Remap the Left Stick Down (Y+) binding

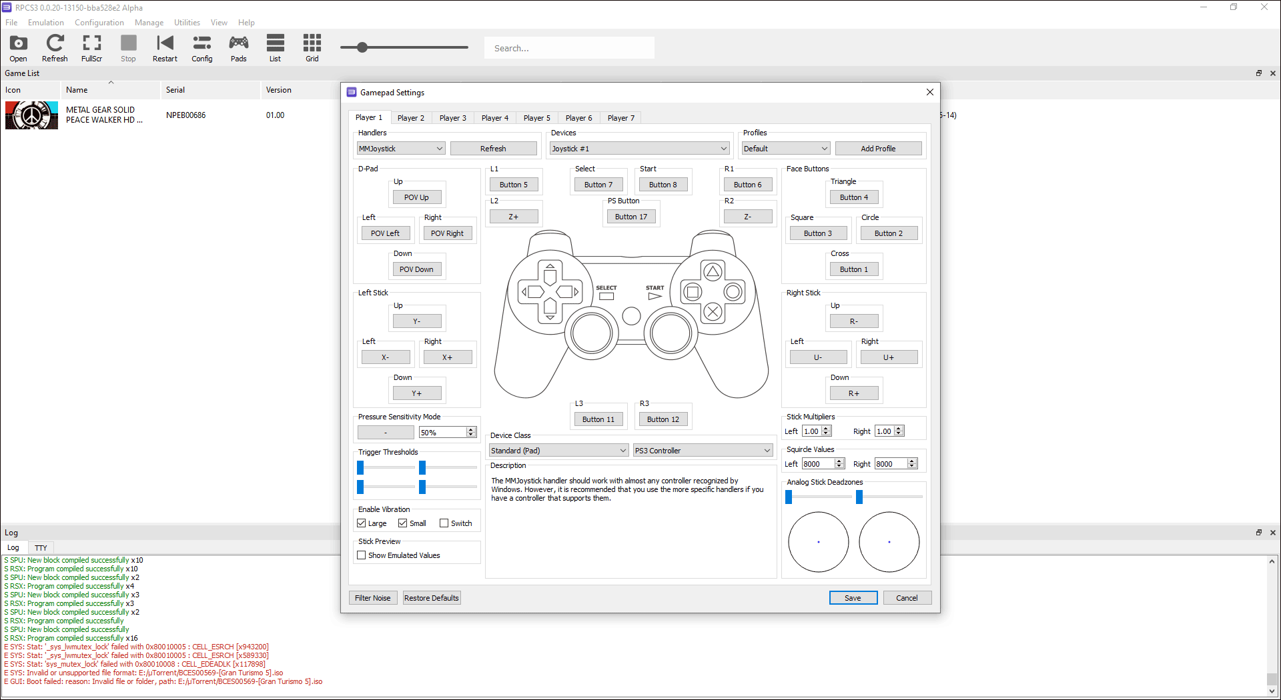pyautogui.click(x=417, y=393)
